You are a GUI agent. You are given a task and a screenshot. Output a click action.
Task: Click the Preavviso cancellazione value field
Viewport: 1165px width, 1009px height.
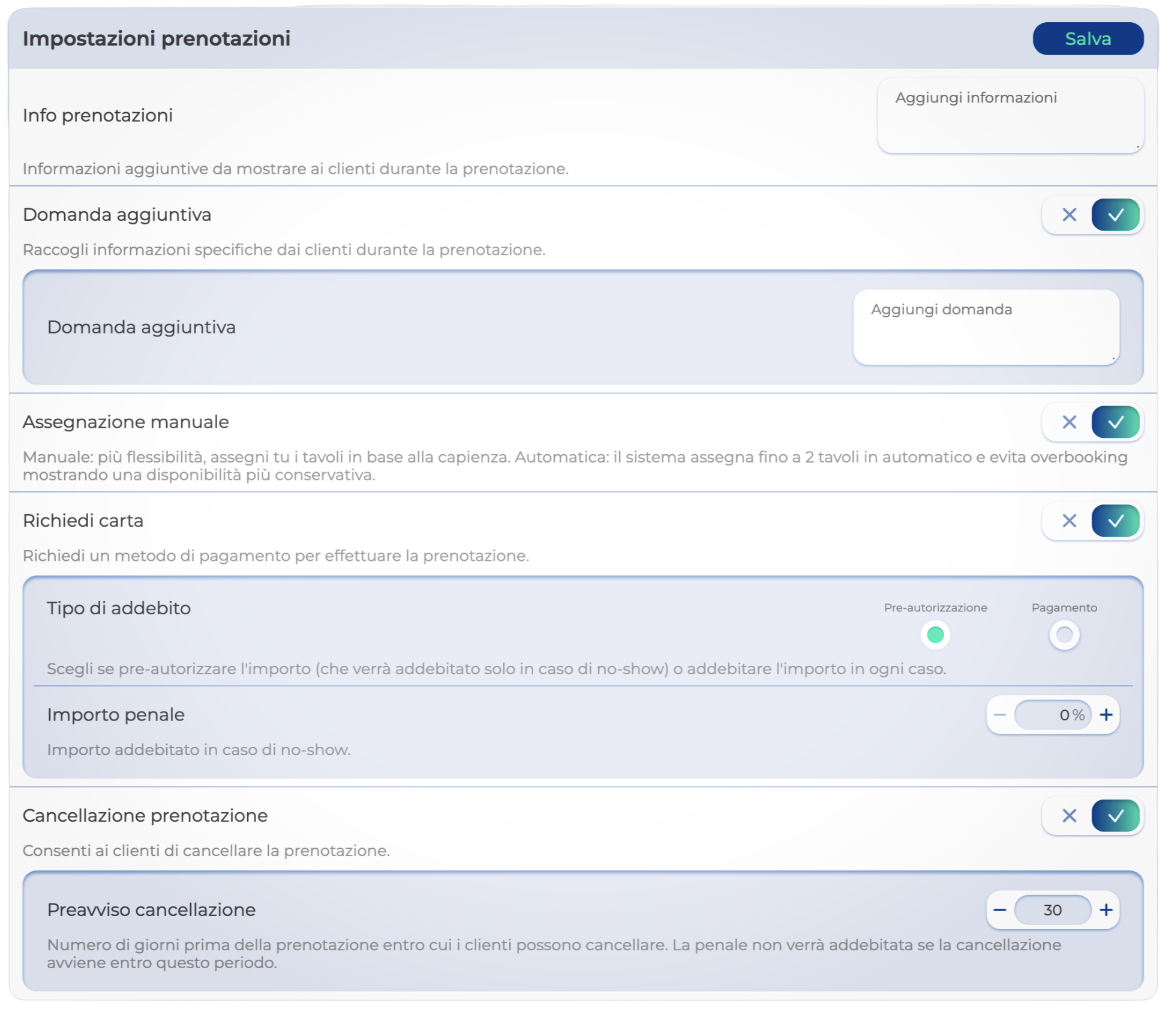click(1052, 910)
